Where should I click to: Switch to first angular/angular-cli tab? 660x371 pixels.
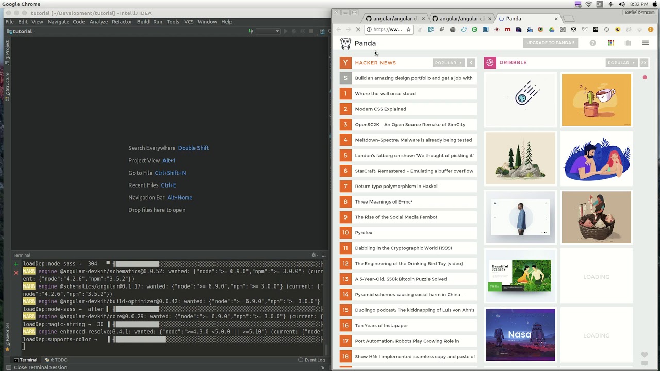pos(394,19)
